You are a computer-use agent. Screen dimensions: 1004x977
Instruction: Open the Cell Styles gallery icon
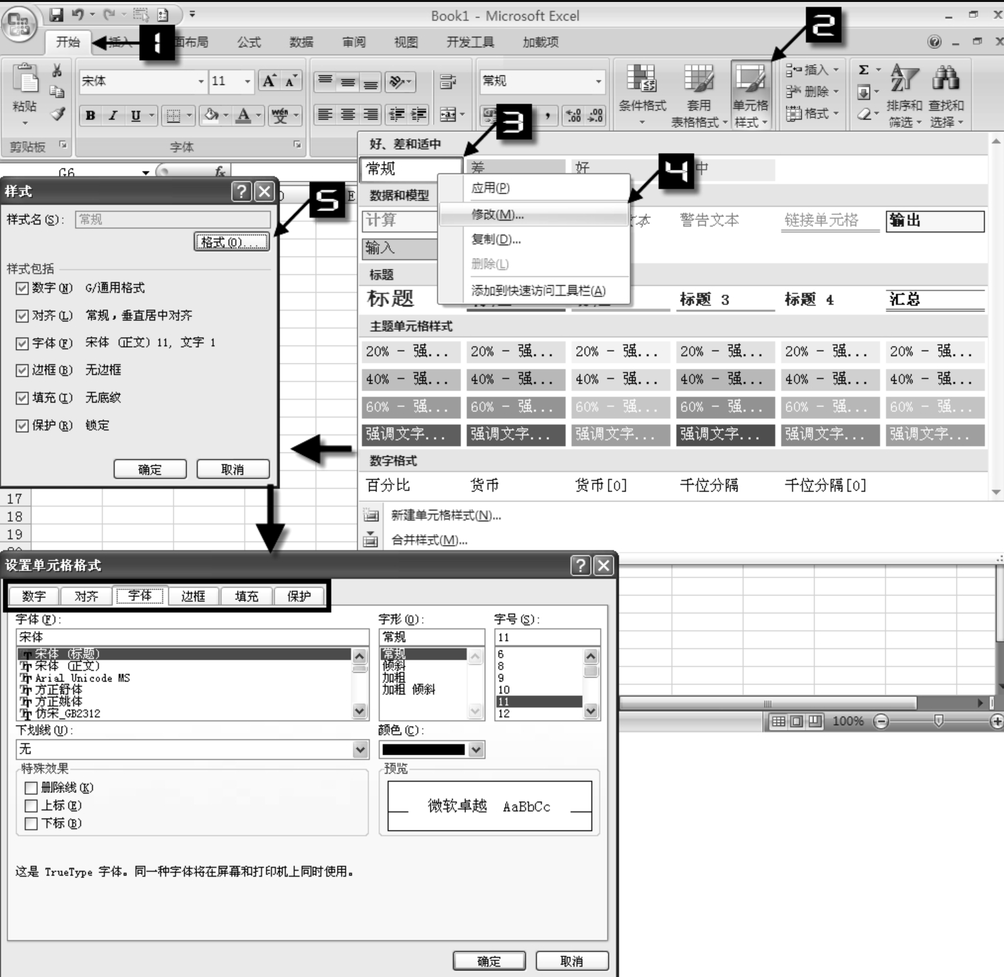point(750,79)
